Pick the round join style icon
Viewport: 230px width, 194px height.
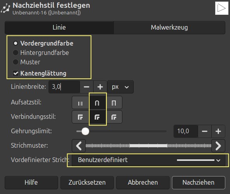click(x=97, y=117)
